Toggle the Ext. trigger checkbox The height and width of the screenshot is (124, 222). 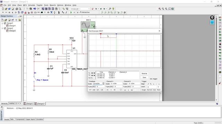[x=159, y=79]
